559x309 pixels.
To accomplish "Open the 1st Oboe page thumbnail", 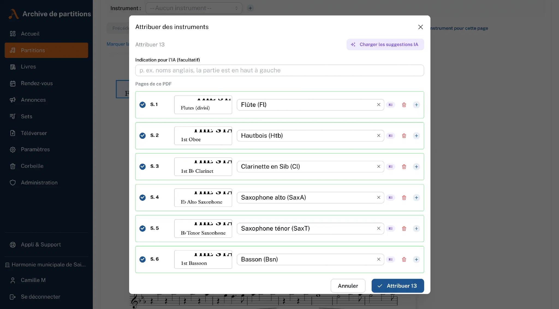I will pos(203,136).
